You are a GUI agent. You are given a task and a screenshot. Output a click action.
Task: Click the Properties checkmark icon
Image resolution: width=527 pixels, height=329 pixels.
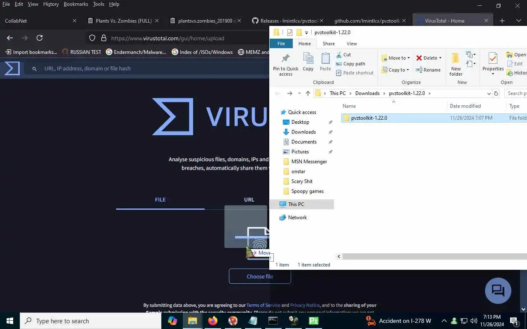click(493, 58)
